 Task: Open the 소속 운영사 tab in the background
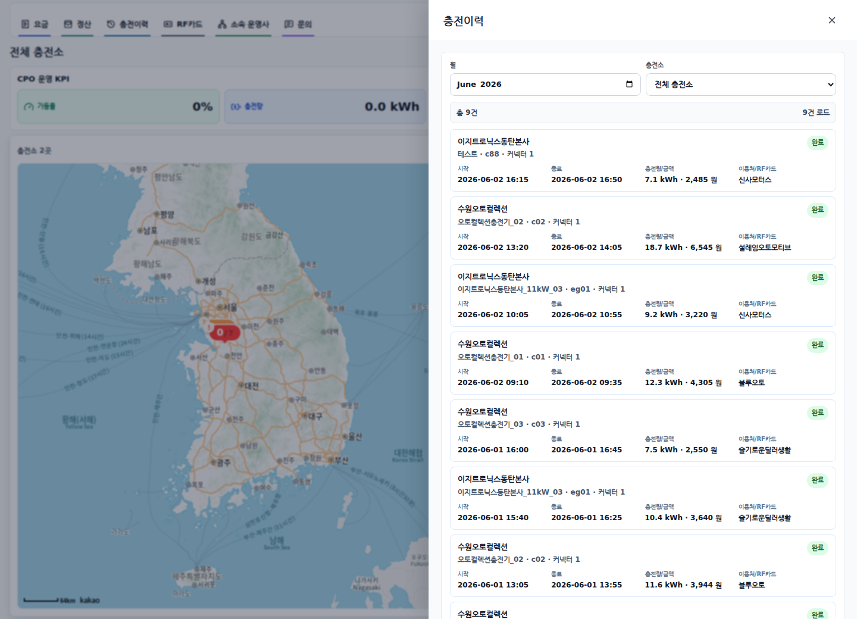(x=243, y=24)
